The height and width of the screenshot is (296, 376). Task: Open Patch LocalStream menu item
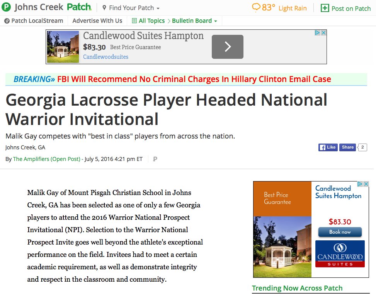click(x=34, y=21)
